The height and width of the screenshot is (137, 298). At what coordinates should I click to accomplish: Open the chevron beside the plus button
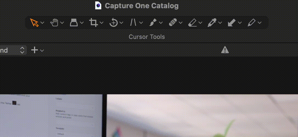click(42, 51)
